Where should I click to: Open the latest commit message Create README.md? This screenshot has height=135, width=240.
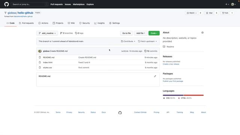click(58, 51)
